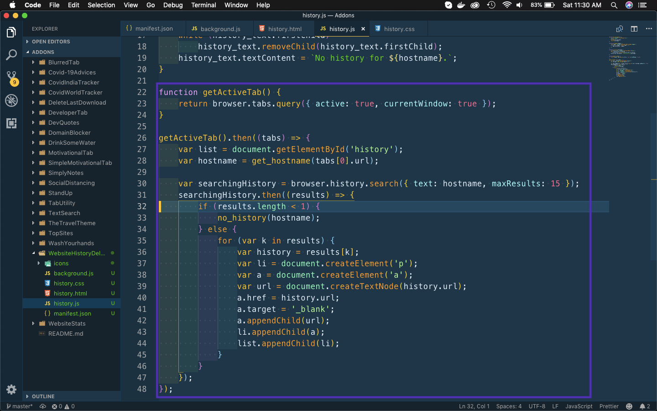The image size is (657, 411).
Task: Open Problems from errors and warnings count
Action: click(63, 406)
